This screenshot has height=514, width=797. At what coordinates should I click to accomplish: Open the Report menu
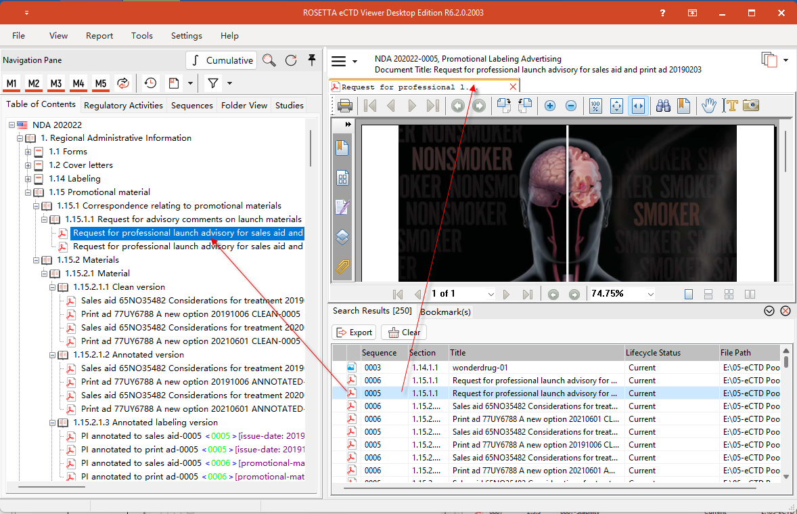tap(99, 36)
